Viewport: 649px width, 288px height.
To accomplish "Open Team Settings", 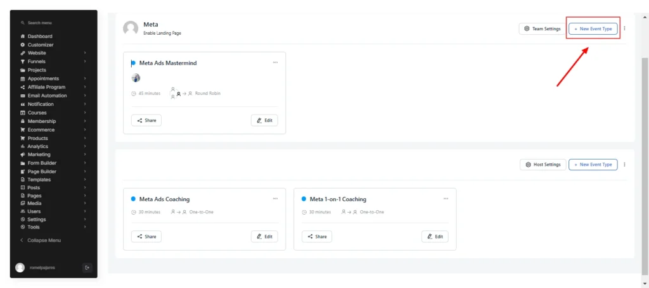I will (543, 29).
